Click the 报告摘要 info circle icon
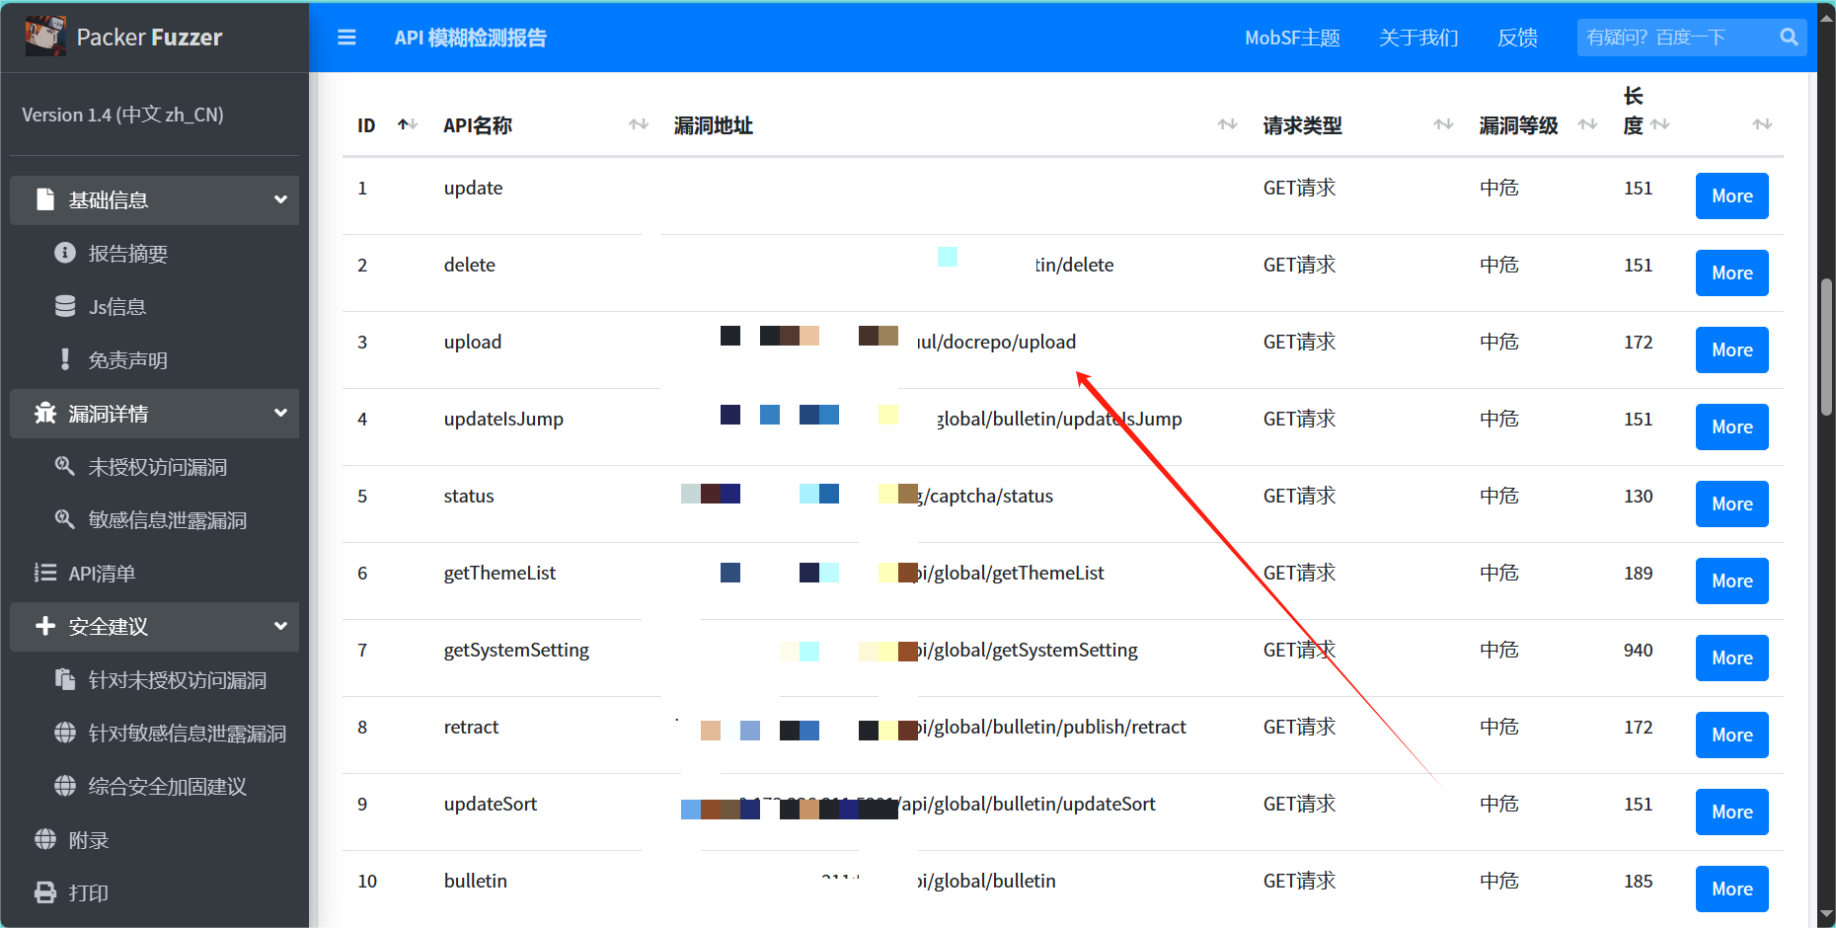This screenshot has width=1836, height=928. point(65,253)
